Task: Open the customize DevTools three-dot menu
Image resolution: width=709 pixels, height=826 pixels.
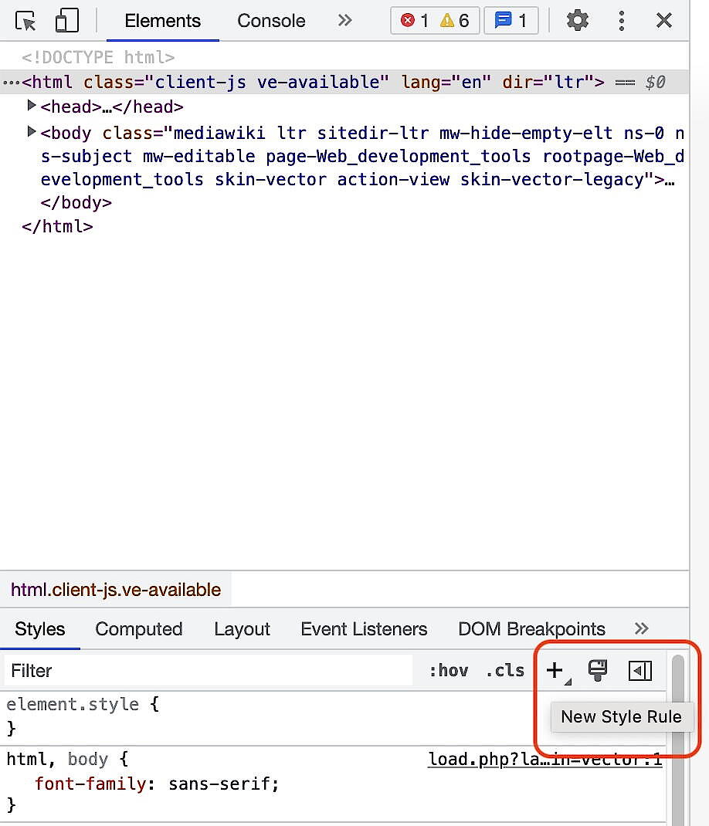Action: 622,21
